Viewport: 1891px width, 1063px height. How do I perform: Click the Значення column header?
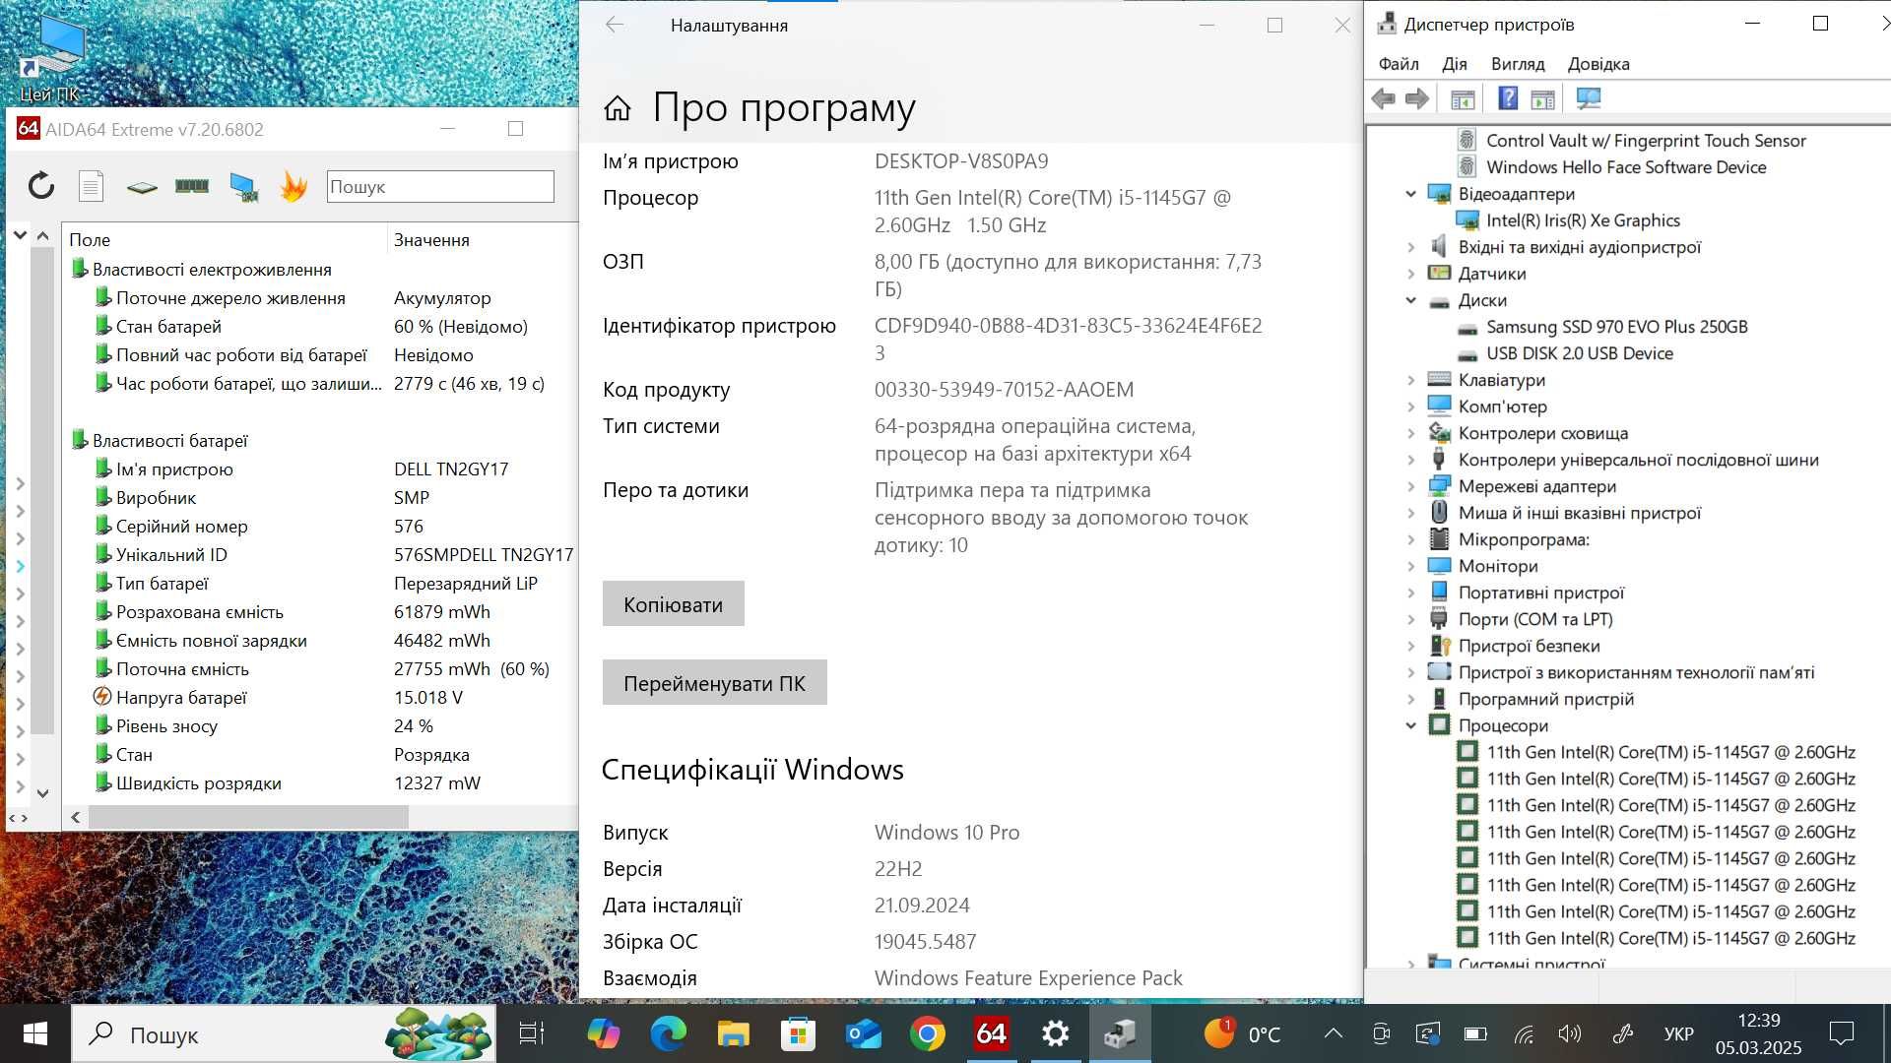coord(483,239)
